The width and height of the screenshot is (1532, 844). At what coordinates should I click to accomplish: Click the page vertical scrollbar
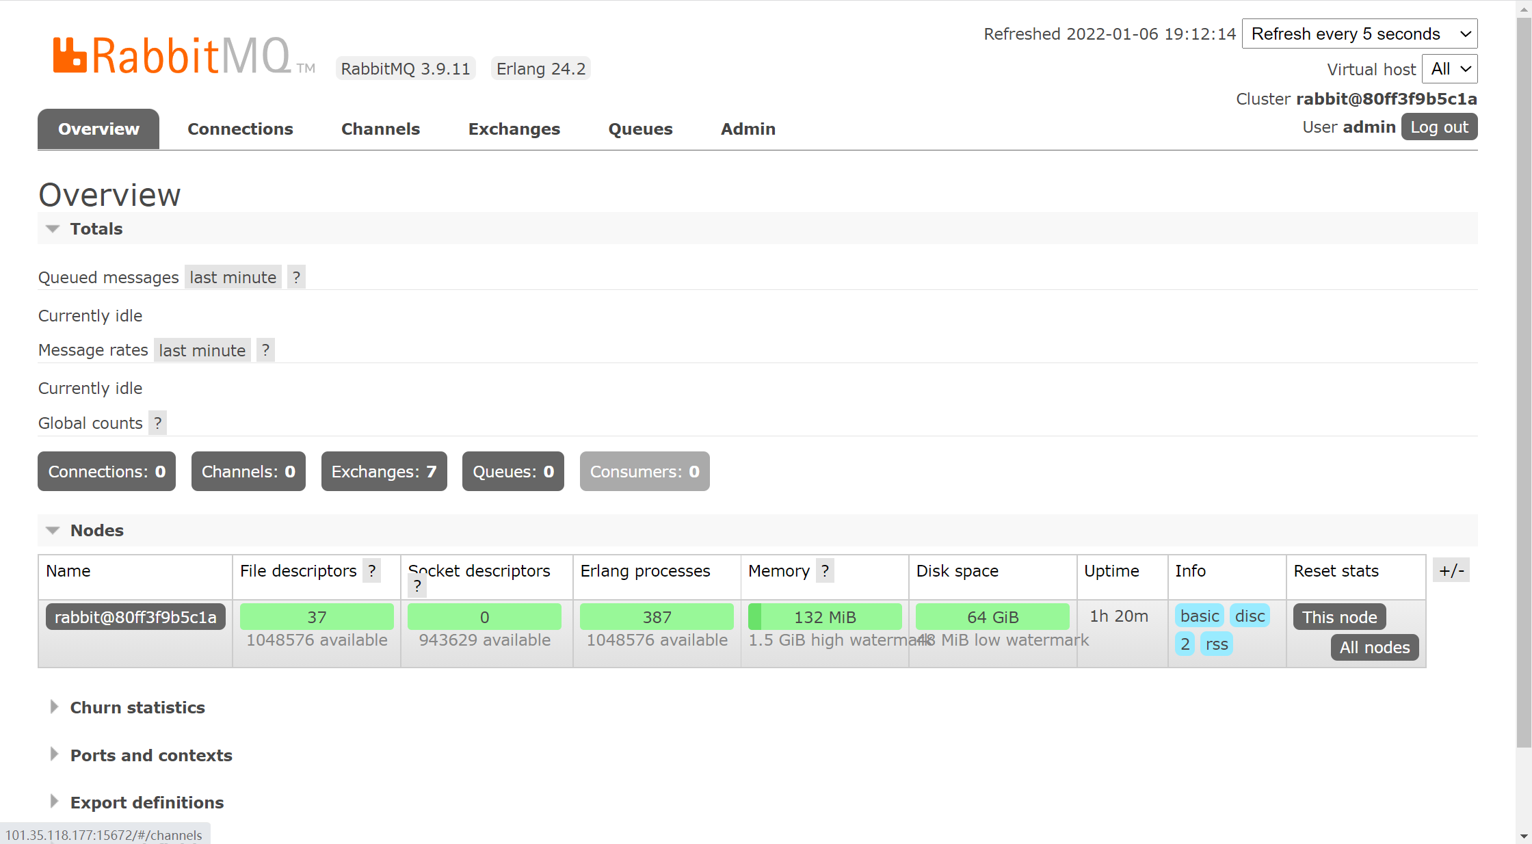pos(1523,383)
